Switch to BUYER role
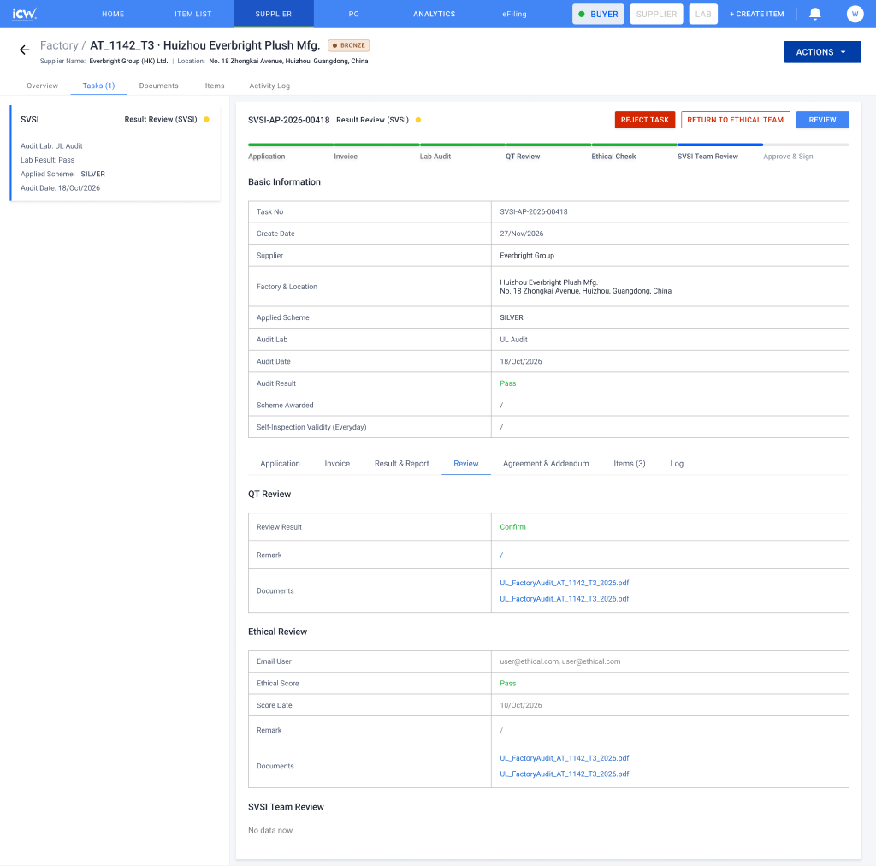876x866 pixels. click(598, 14)
